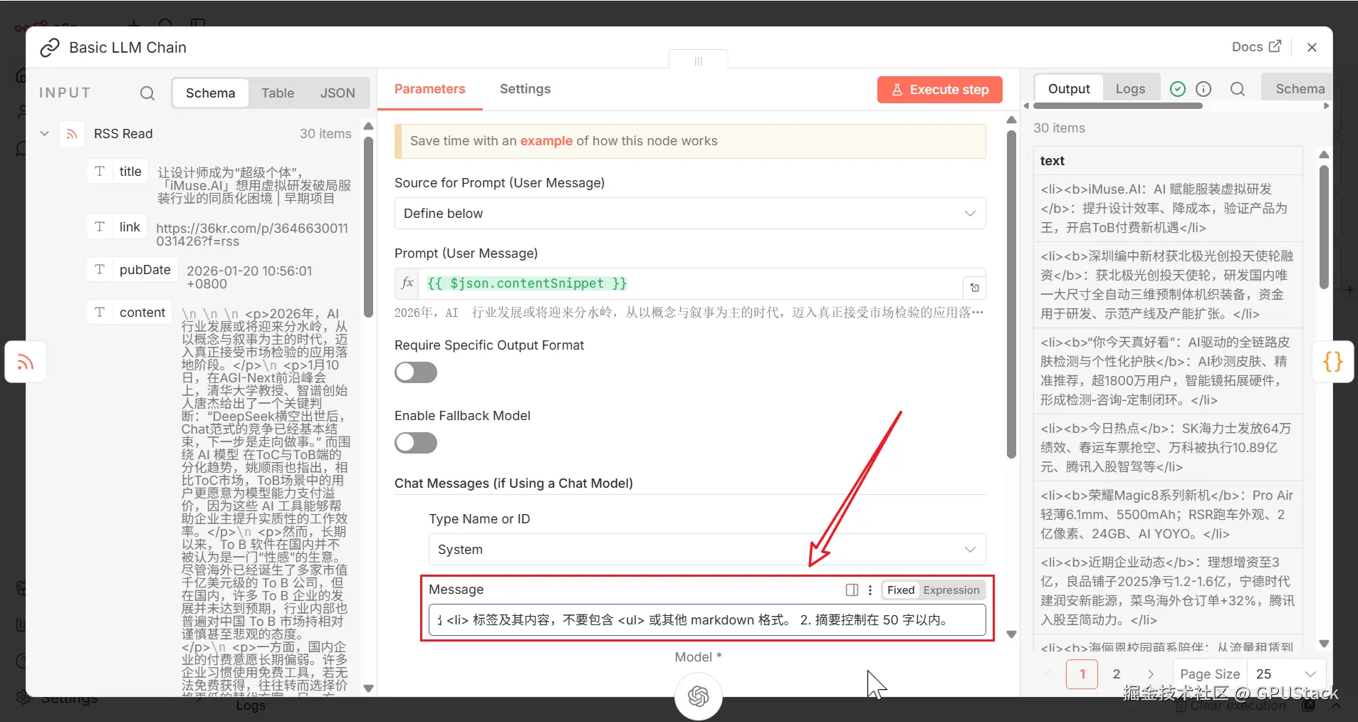Open the prompt expression editor icon
The image size is (1358, 722).
point(974,288)
